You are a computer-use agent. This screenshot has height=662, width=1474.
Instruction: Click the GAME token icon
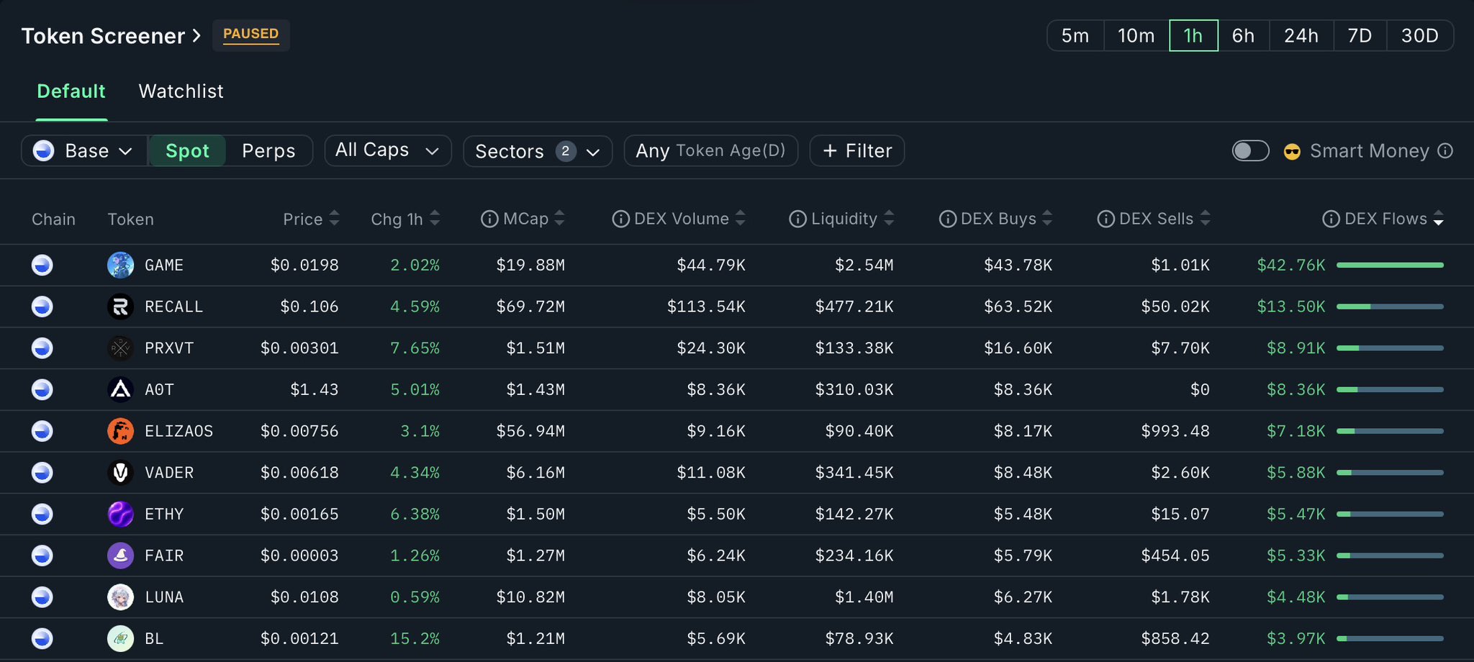click(120, 266)
